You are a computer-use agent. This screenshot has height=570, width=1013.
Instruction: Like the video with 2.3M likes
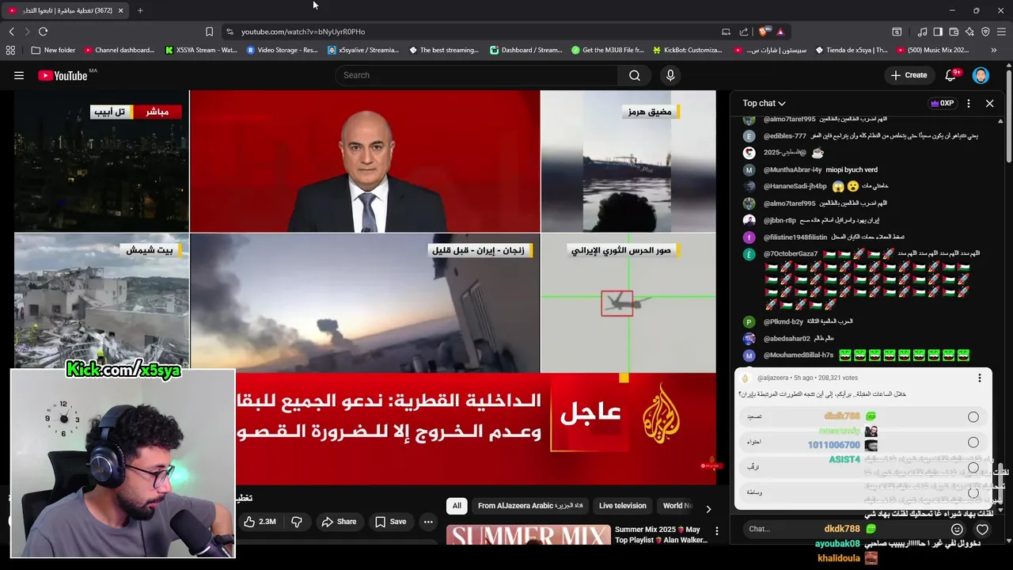click(260, 522)
